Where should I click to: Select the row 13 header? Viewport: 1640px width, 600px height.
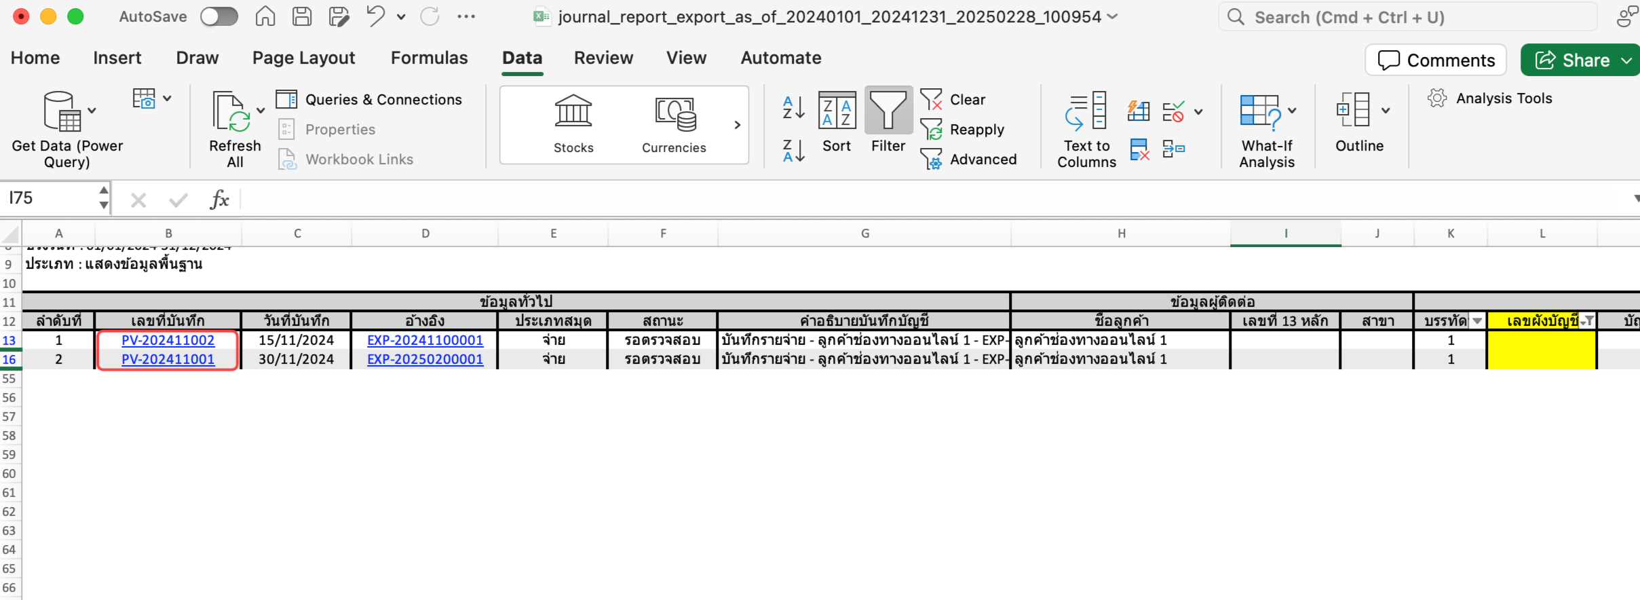[x=9, y=341]
